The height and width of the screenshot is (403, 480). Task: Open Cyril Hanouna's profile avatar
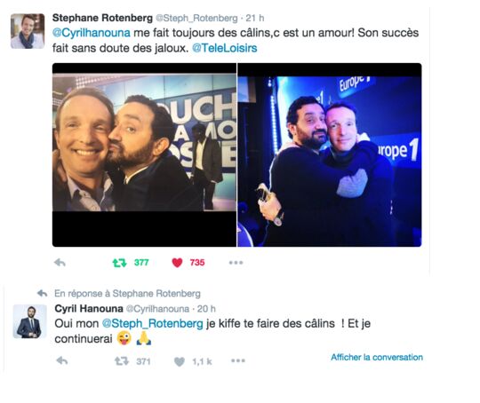pyautogui.click(x=29, y=321)
